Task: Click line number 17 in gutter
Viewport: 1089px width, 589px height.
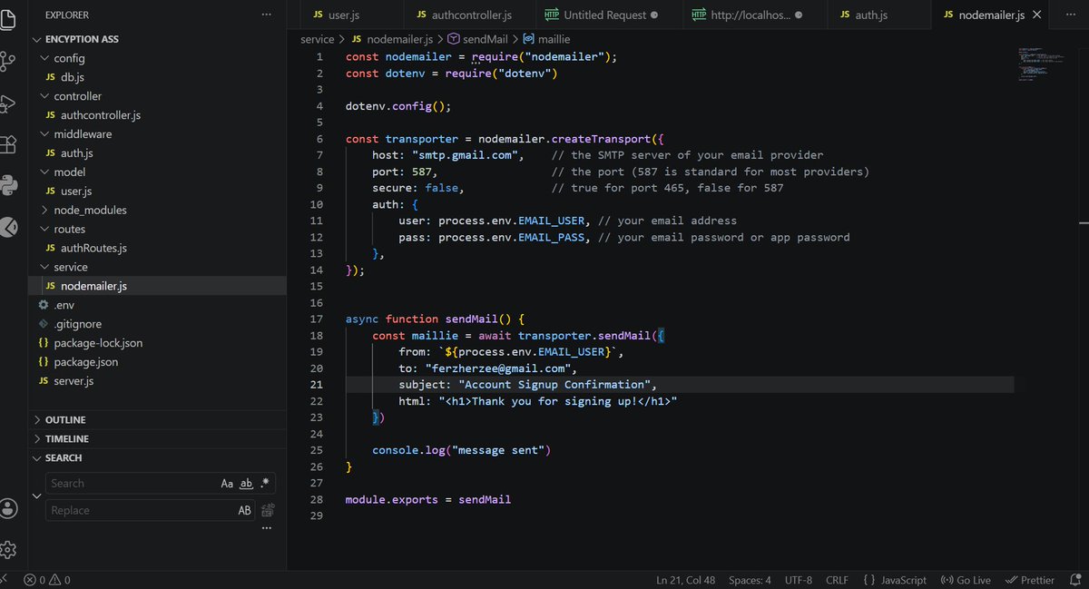Action: (316, 319)
